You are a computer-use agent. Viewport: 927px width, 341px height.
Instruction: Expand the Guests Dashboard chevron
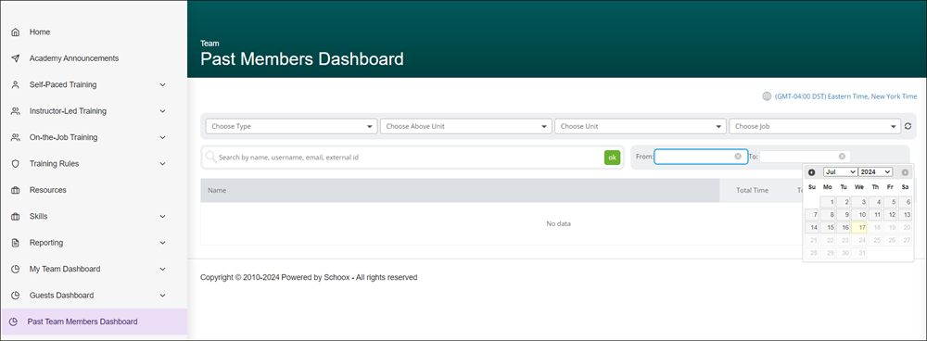click(162, 296)
